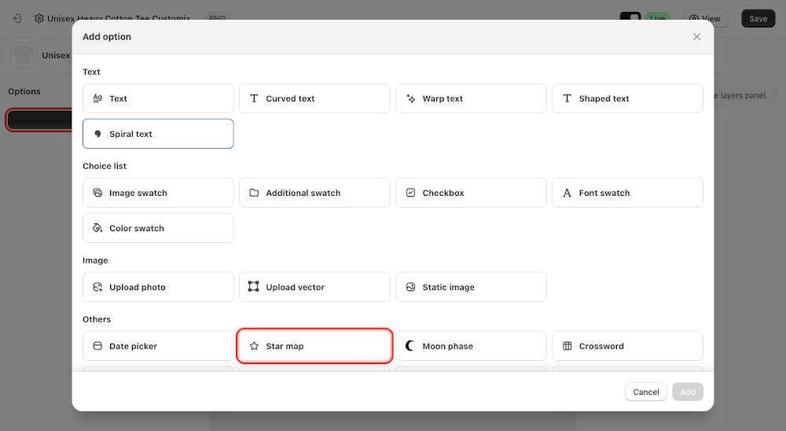Click the Image section heading
786x431 pixels.
point(95,260)
